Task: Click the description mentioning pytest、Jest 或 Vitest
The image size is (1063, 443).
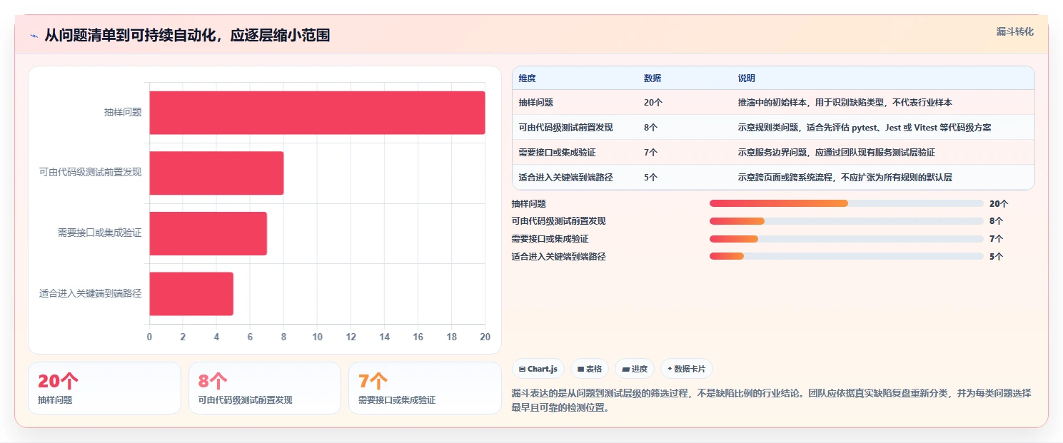Action: pos(865,128)
